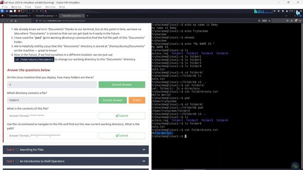Switch to workspace 4 in Kali panel
This screenshot has height=170, width=303.
(41, 11)
